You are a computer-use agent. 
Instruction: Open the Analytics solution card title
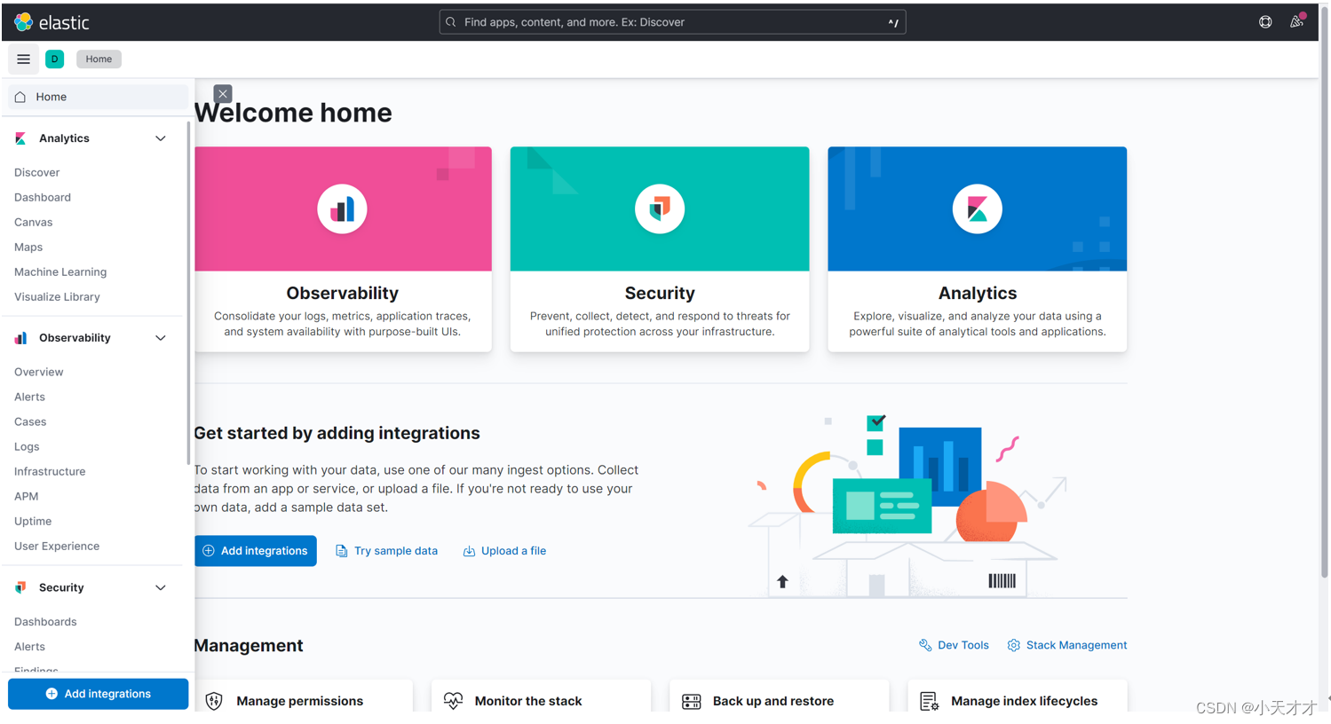pos(978,293)
